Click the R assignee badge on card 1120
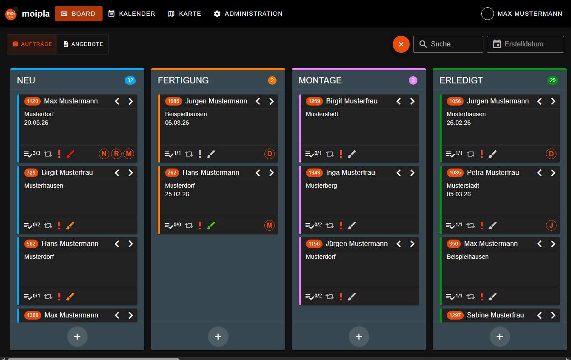The image size is (571, 360). [x=116, y=154]
